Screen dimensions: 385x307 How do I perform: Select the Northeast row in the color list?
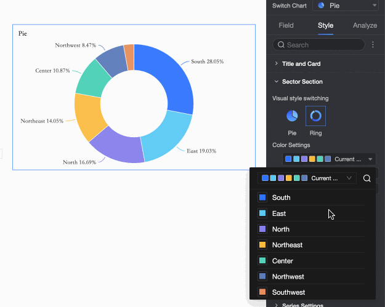tap(311, 245)
